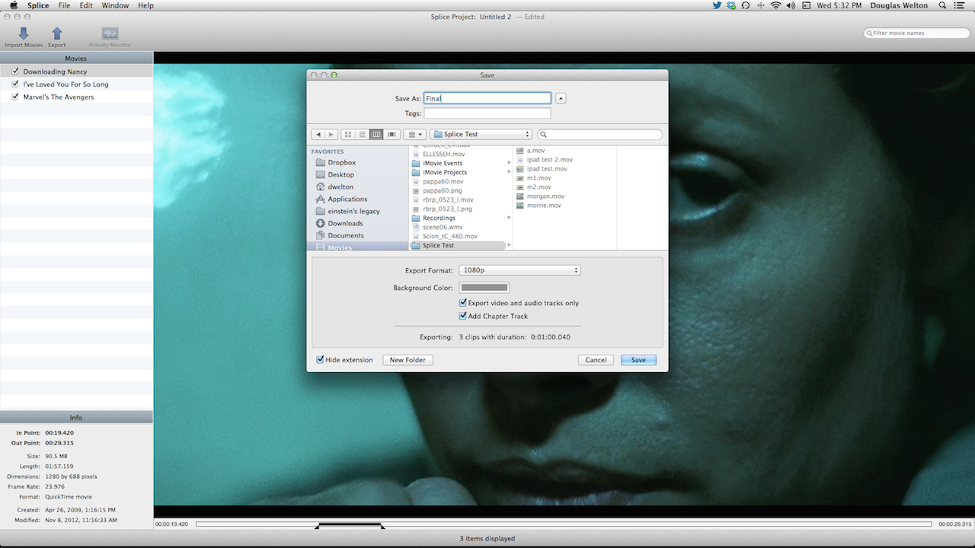975x548 pixels.
Task: Open the Wi-Fi status menu
Action: [x=776, y=5]
